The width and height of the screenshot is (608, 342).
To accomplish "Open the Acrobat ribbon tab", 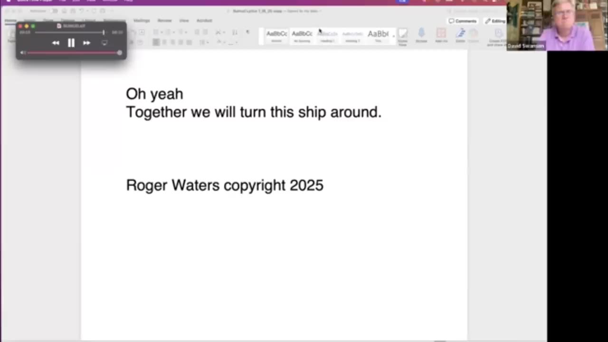I will tap(204, 20).
